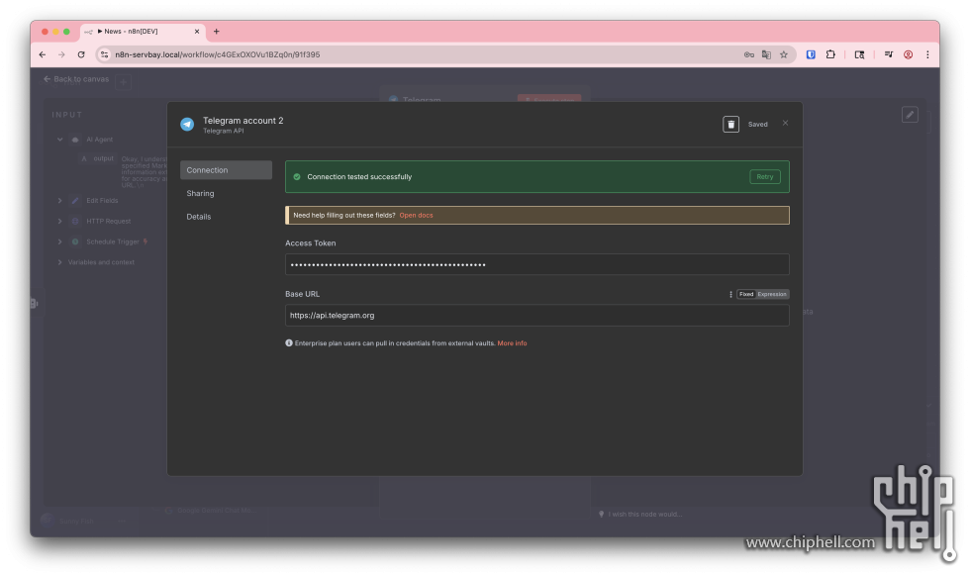Click the AI Agent node icon
Image resolution: width=970 pixels, height=577 pixels.
(75, 140)
